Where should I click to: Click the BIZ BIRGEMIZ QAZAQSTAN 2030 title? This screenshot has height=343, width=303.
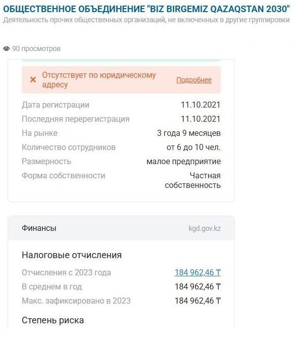[x=146, y=9]
